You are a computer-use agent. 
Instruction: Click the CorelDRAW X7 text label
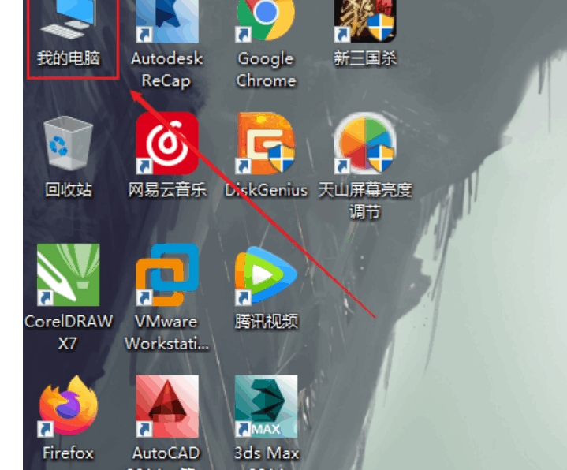click(x=69, y=332)
